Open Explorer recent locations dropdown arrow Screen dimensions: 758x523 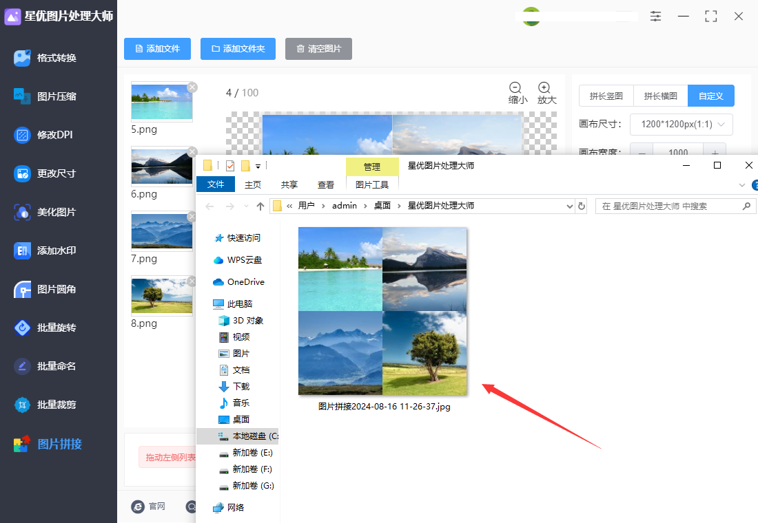pyautogui.click(x=246, y=206)
